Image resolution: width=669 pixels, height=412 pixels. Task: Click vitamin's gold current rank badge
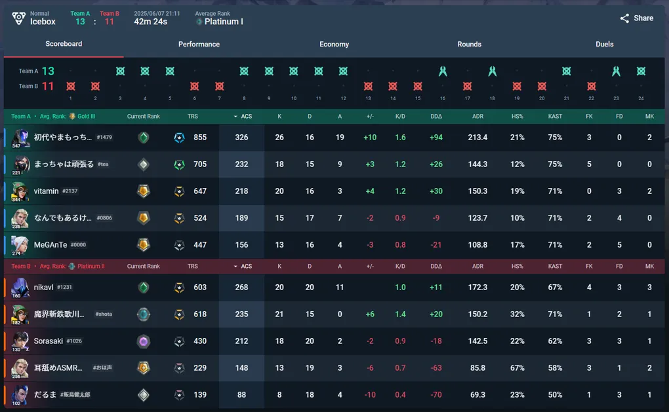click(x=144, y=191)
